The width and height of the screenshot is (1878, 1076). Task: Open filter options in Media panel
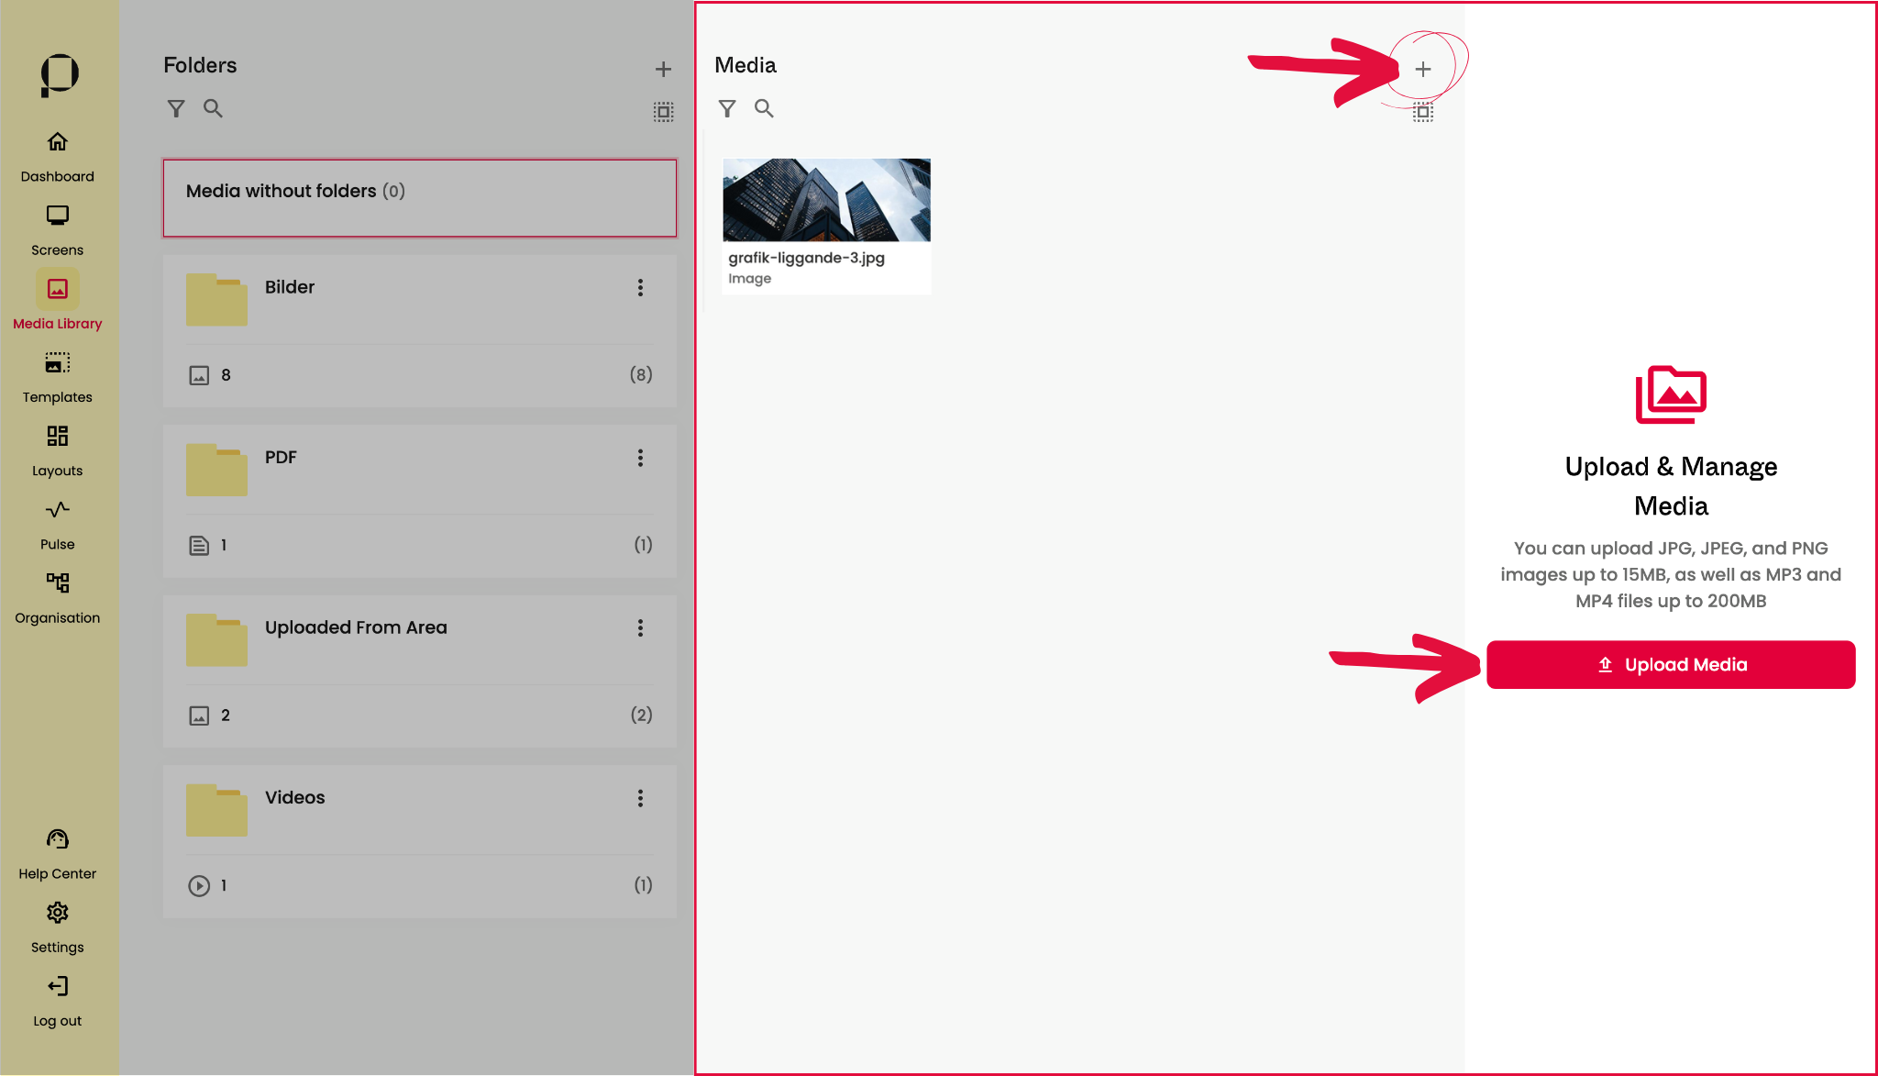pyautogui.click(x=727, y=109)
